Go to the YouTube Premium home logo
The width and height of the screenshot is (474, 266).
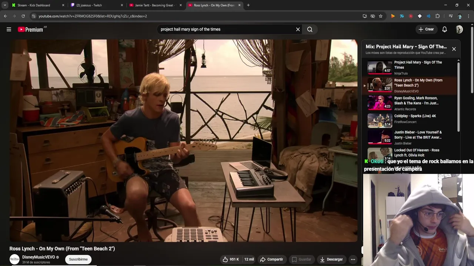pos(30,30)
